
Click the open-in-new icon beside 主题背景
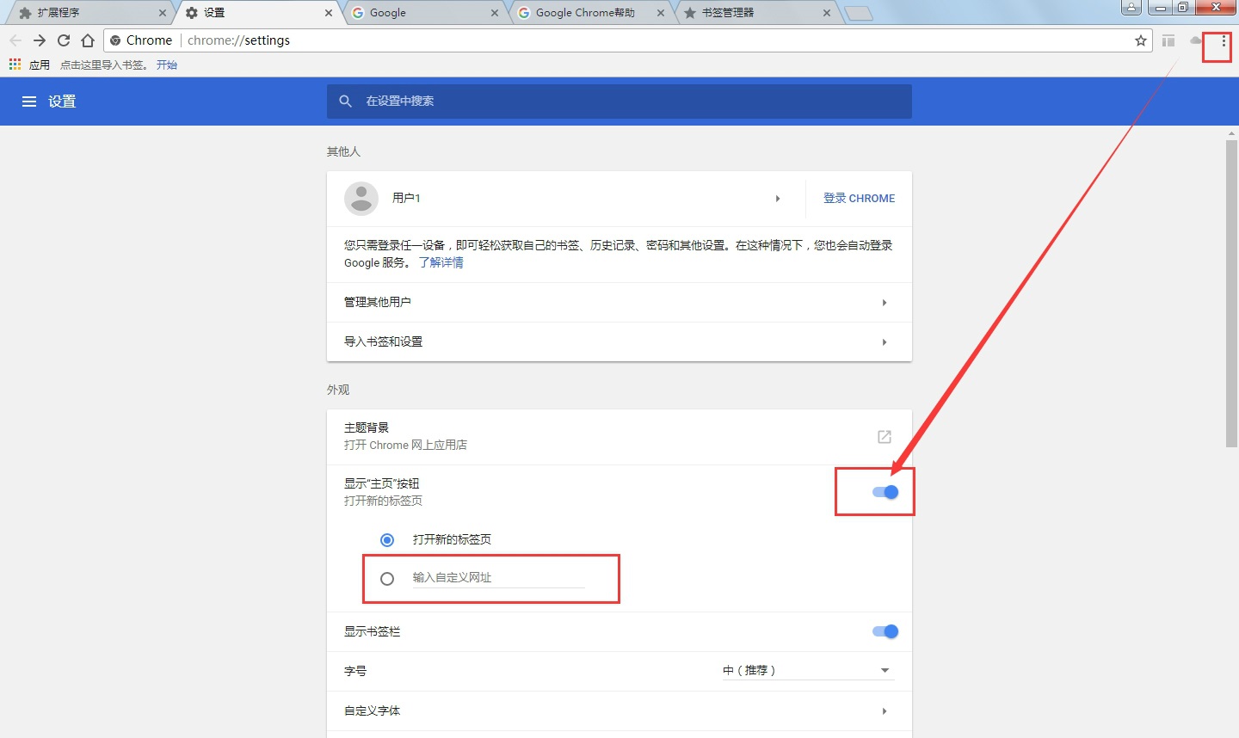(884, 436)
